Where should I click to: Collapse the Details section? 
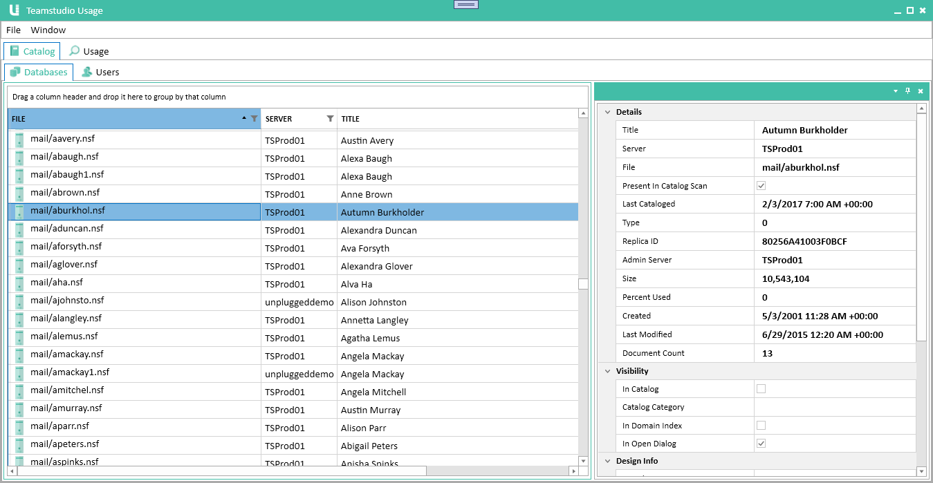(x=607, y=111)
